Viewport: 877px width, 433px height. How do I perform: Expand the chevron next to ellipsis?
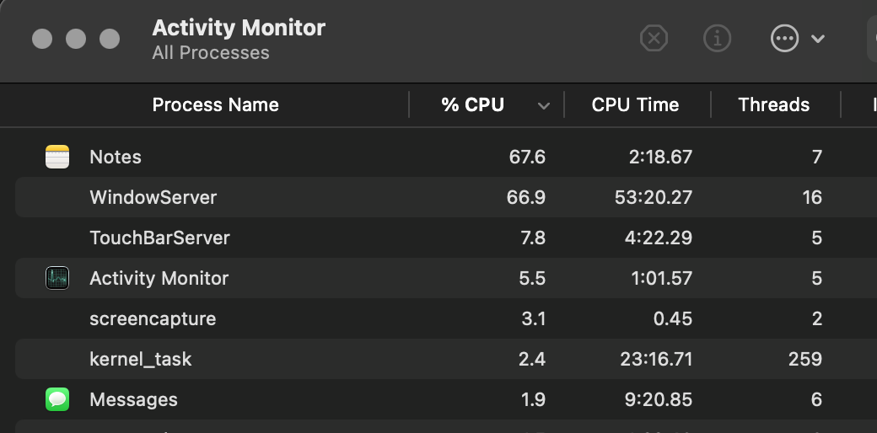817,39
